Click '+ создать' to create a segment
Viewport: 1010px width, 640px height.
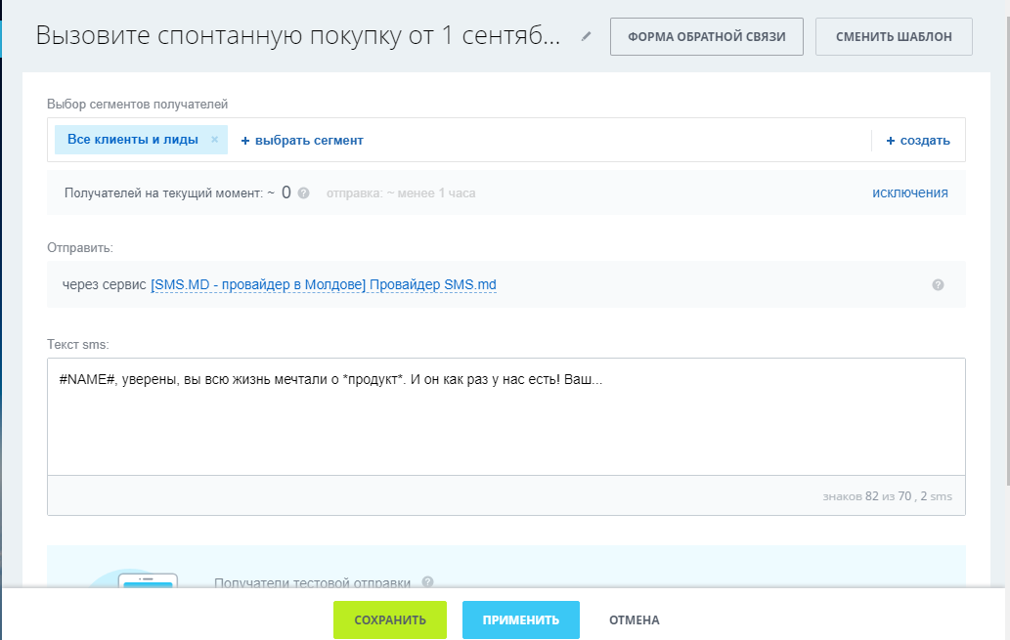pyautogui.click(x=917, y=141)
